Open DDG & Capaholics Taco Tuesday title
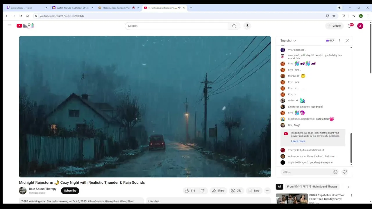372x209 pixels. pyautogui.click(x=327, y=197)
